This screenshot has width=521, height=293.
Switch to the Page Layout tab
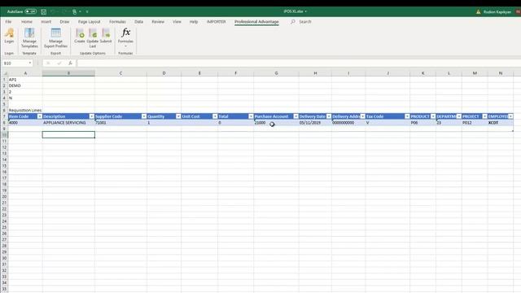(89, 22)
